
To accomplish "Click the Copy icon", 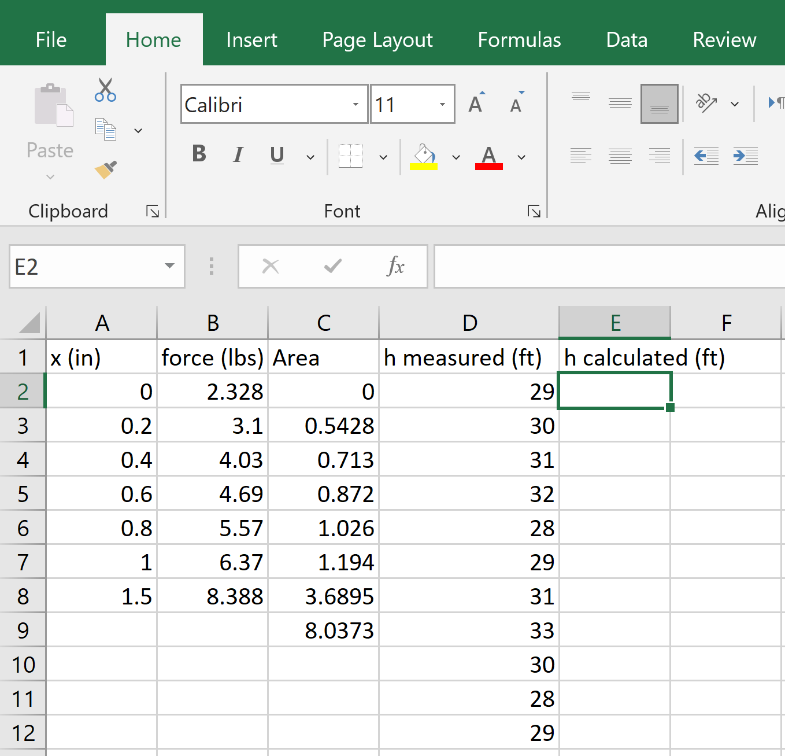I will tap(105, 128).
